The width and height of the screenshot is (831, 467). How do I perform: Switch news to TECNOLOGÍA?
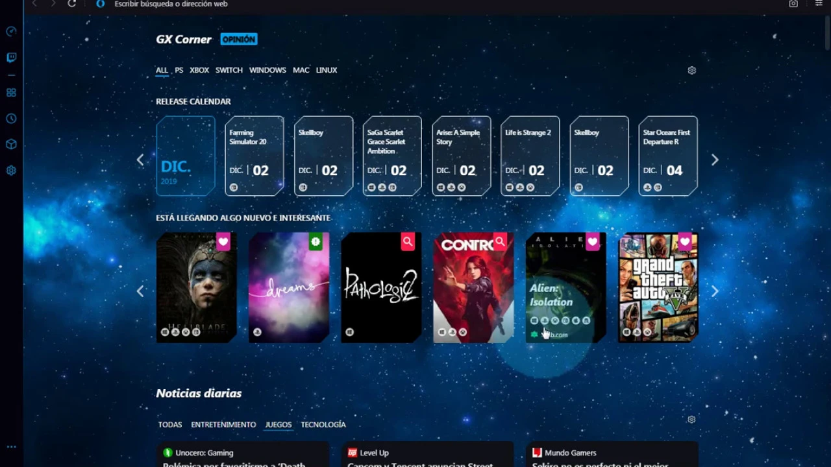(x=323, y=425)
